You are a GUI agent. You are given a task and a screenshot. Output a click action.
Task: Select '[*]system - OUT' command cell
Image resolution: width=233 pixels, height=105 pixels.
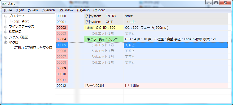[x=104, y=22]
